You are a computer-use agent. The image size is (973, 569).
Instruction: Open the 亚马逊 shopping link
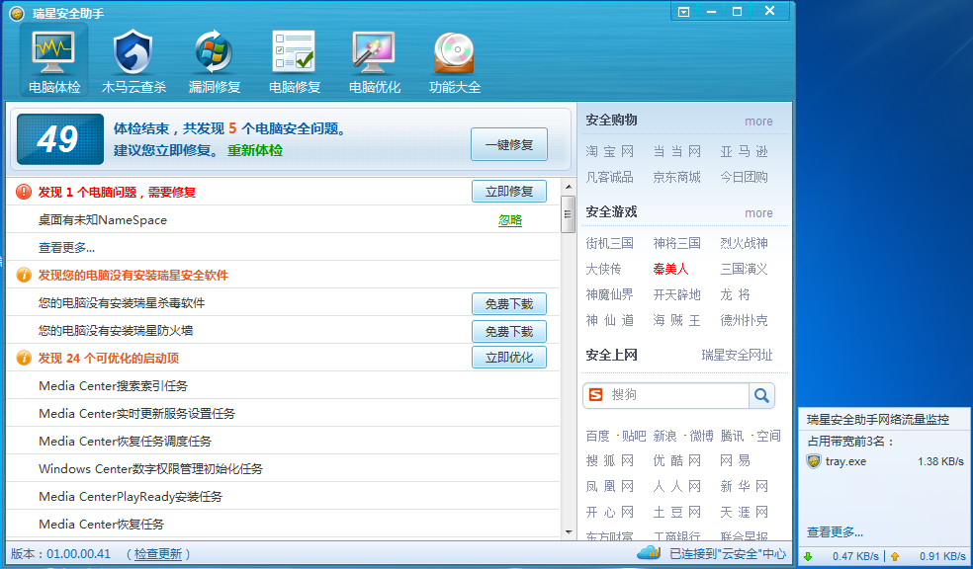click(x=744, y=151)
